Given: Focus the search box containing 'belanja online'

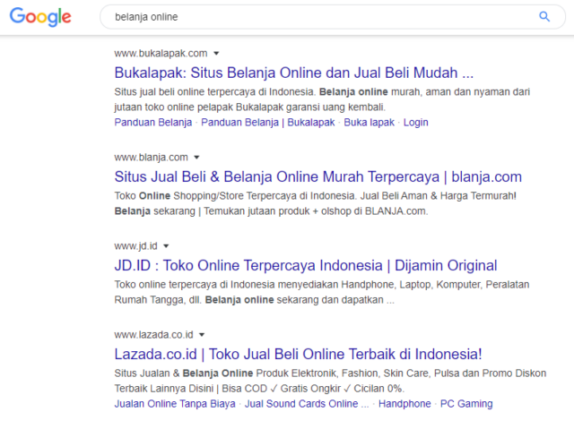Looking at the screenshot, I should 333,17.
